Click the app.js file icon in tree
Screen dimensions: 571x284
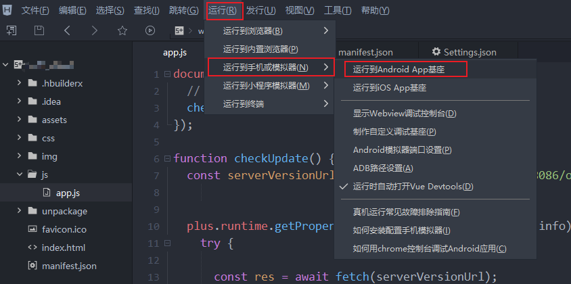tap(47, 193)
